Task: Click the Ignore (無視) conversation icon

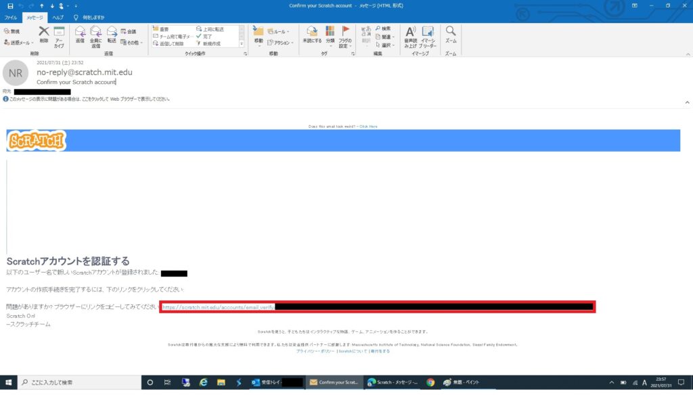Action: coord(12,31)
